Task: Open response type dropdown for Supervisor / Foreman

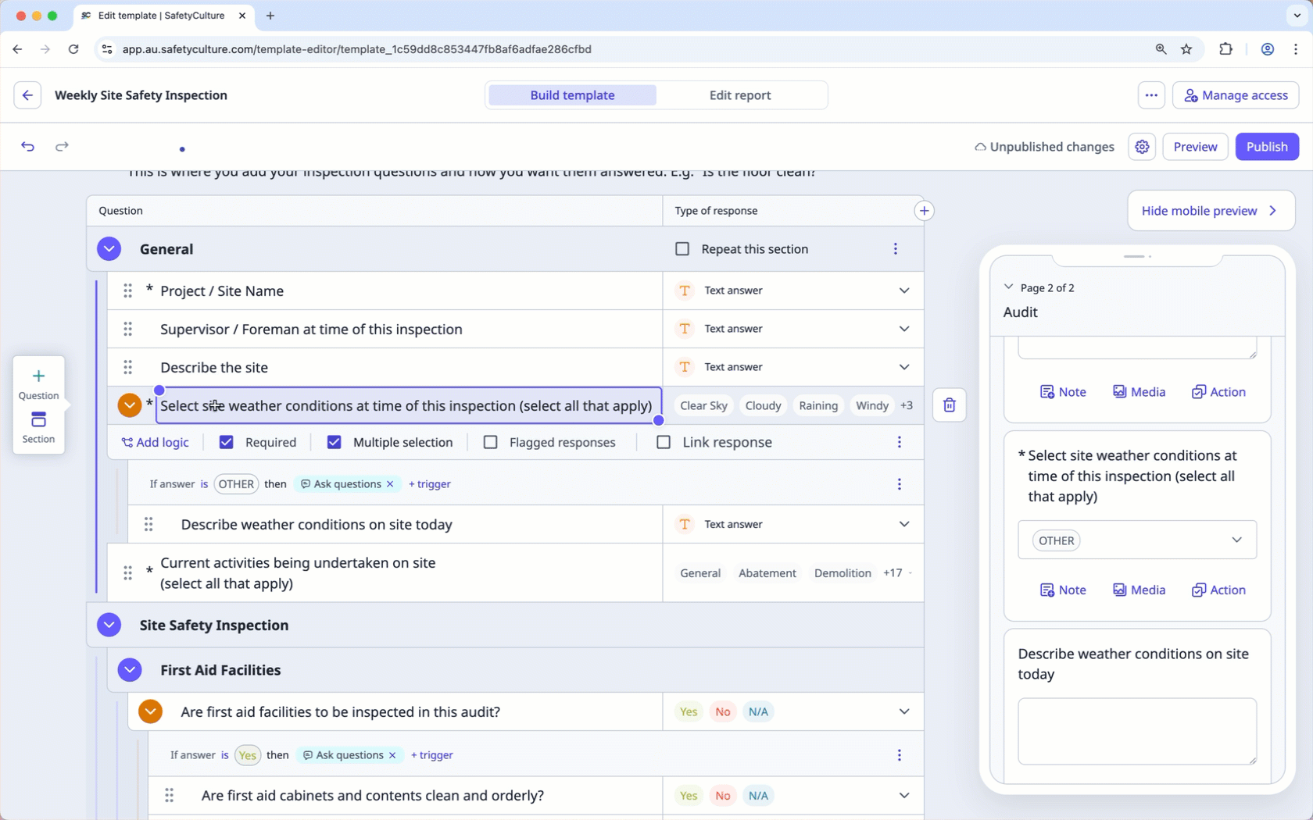Action: click(904, 329)
